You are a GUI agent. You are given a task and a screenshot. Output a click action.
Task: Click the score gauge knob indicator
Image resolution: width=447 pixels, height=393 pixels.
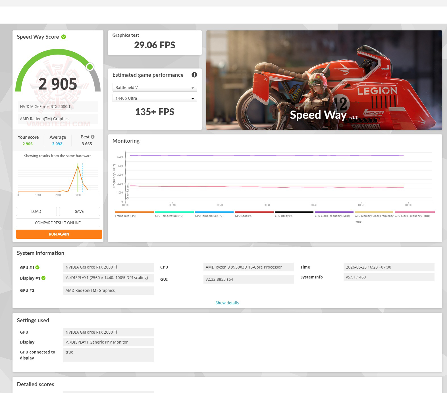coord(90,67)
